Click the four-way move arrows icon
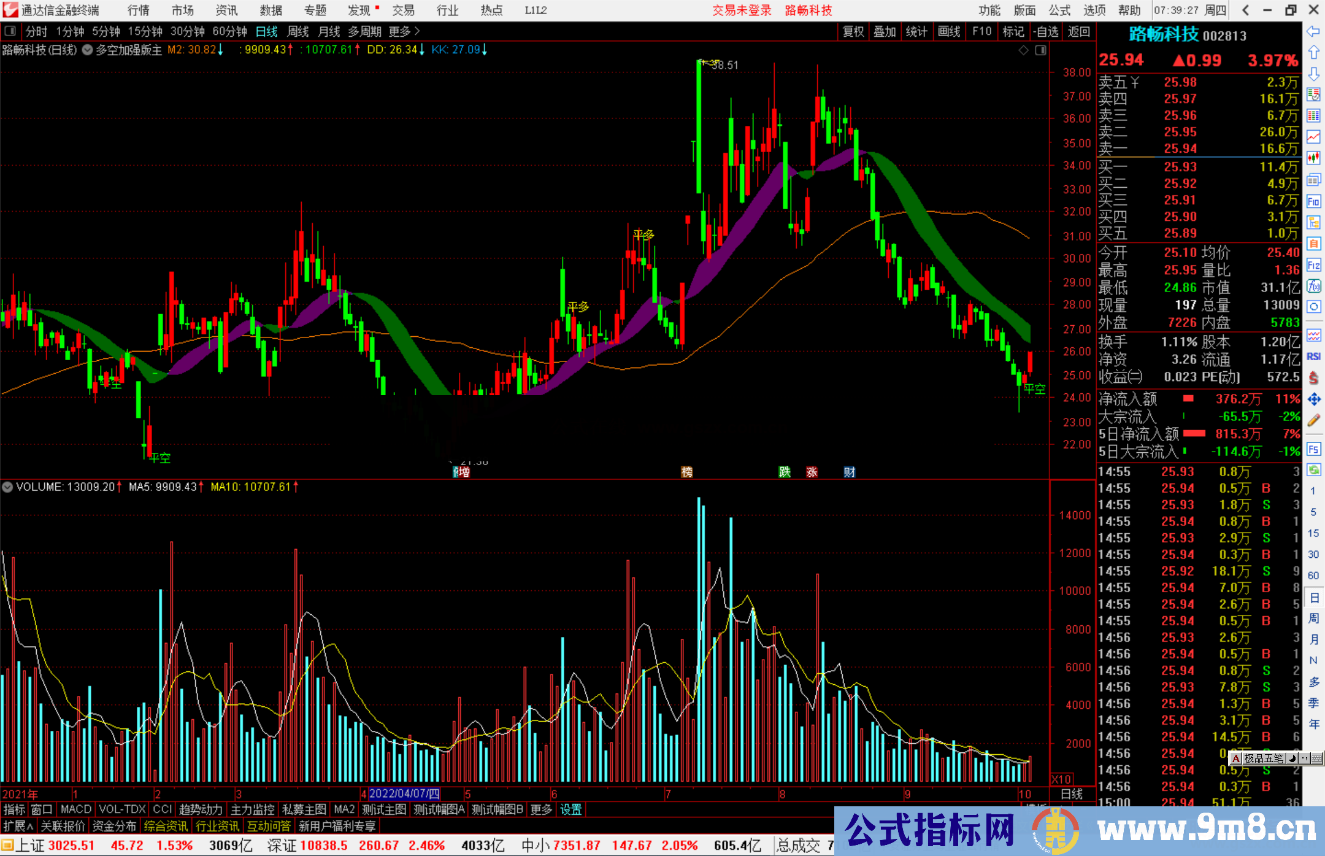The width and height of the screenshot is (1325, 856). pos(1313,399)
